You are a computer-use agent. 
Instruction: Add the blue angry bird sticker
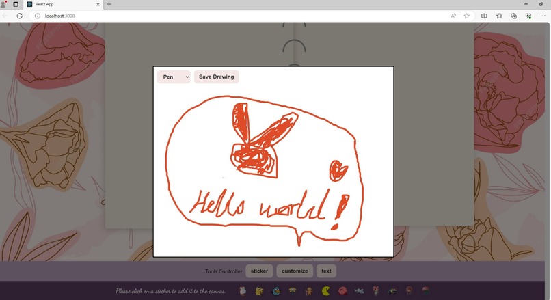tap(277, 291)
